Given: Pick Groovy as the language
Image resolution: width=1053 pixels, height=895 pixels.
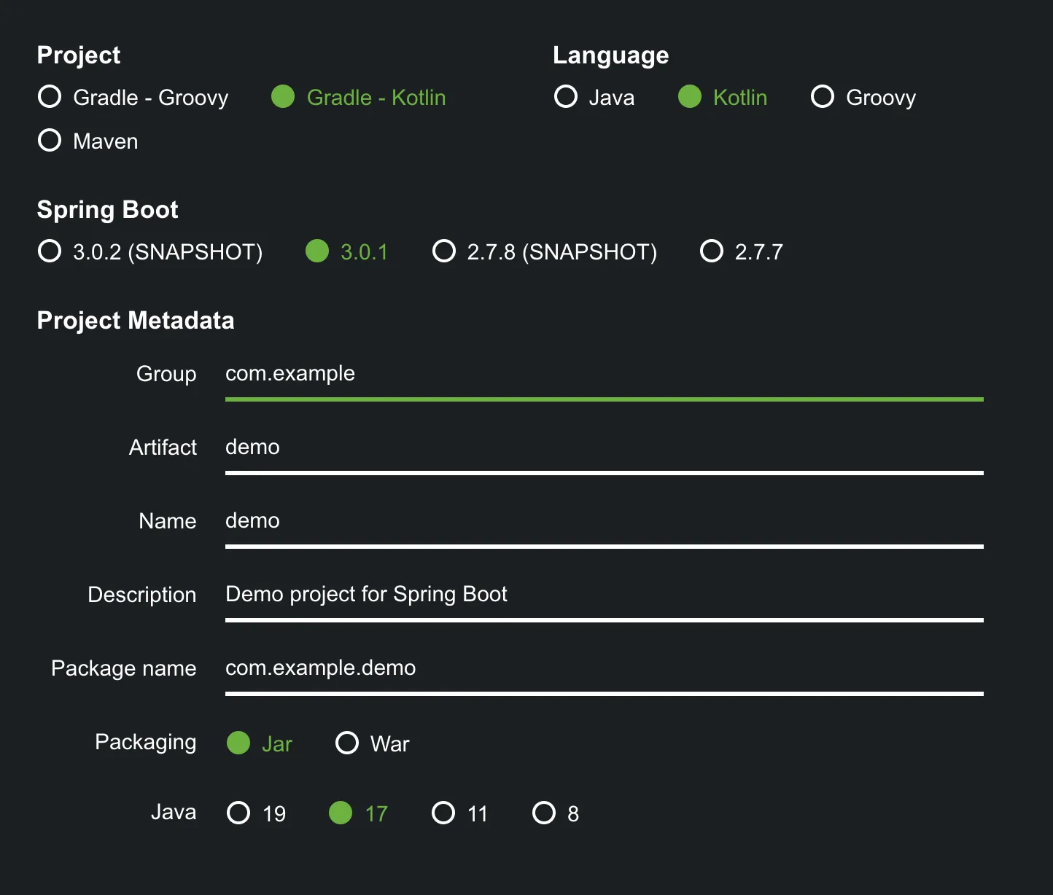Looking at the screenshot, I should (823, 97).
